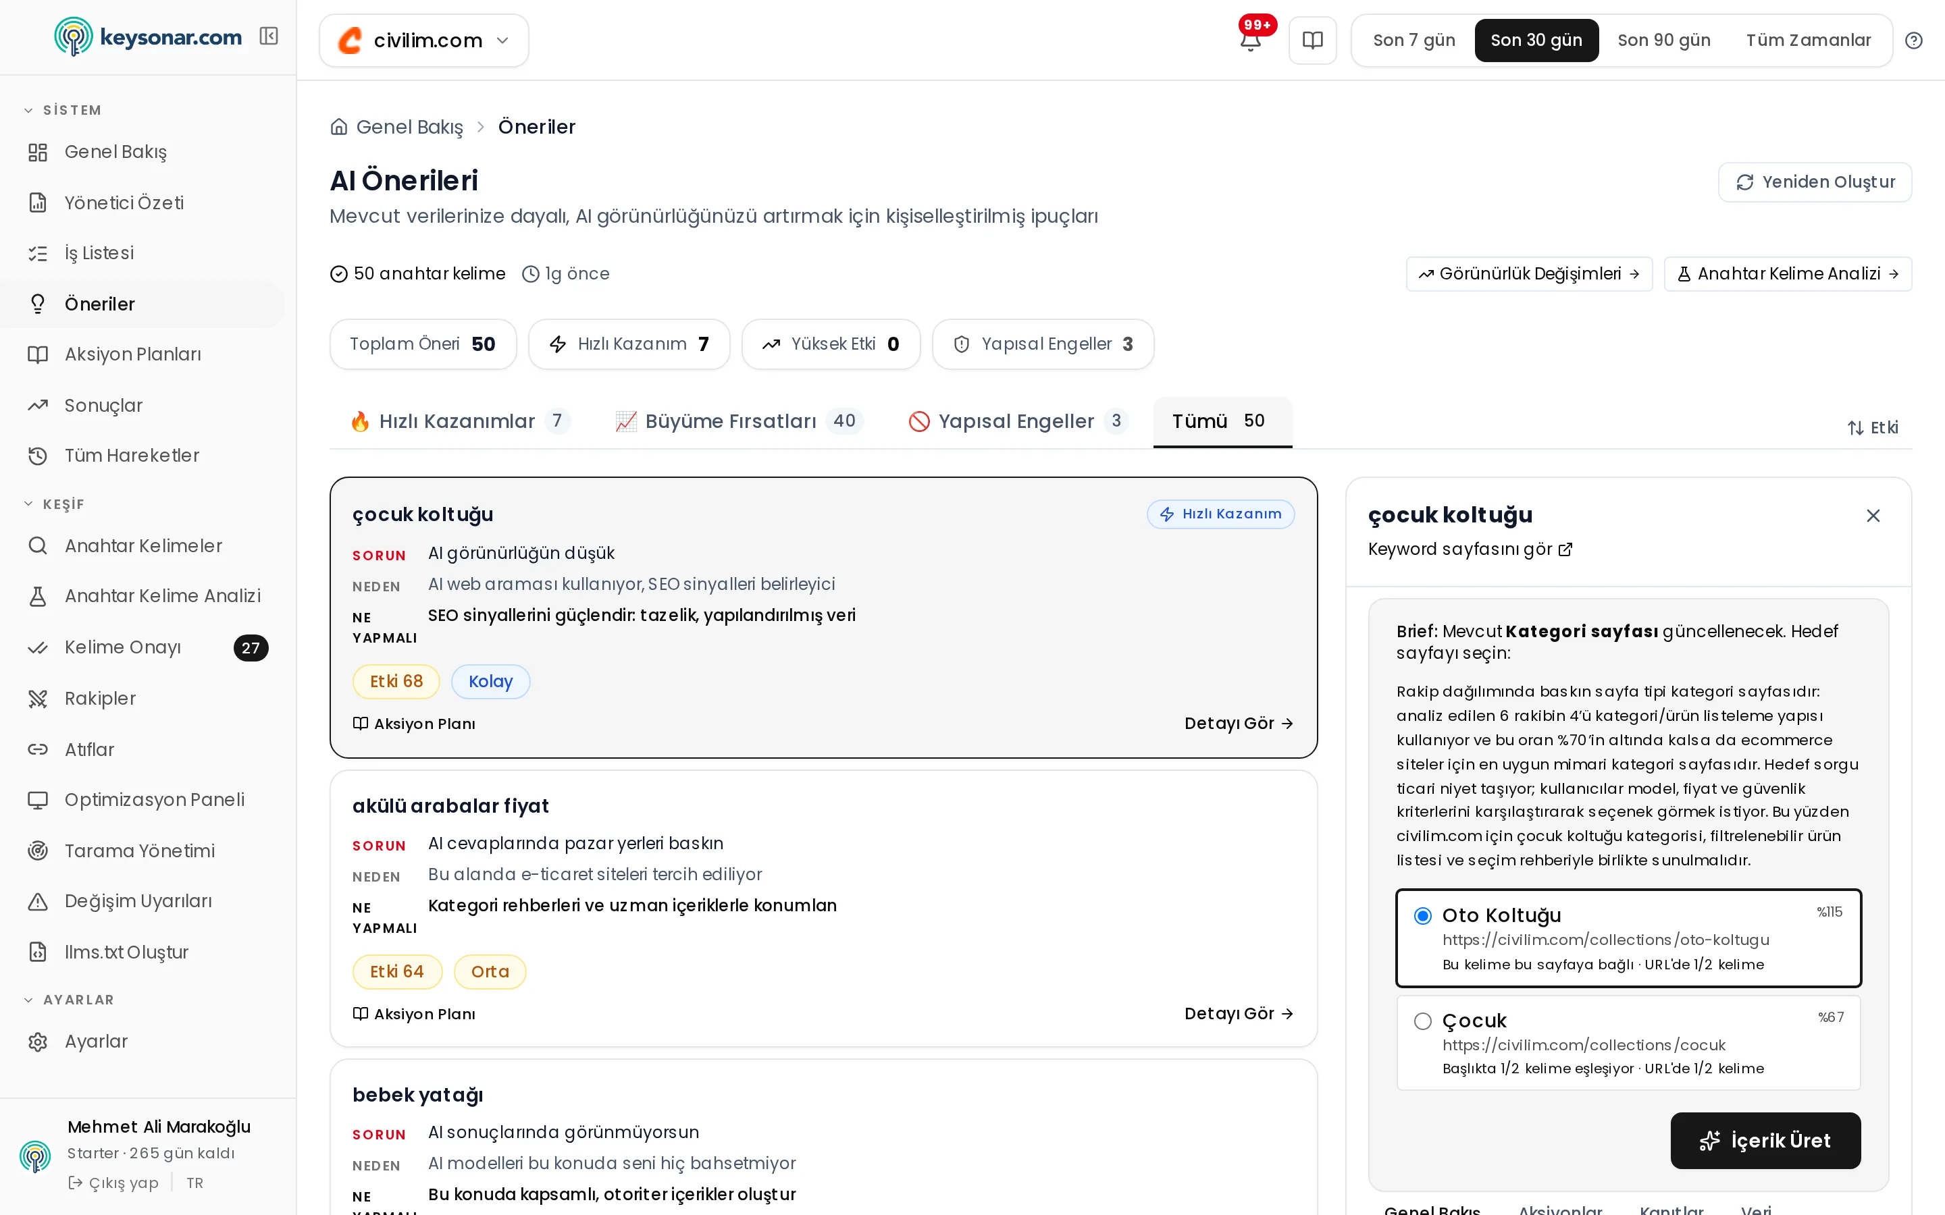Open Aksiyon Planı on çocuk koltuğu card
Viewport: 1945px width, 1215px height.
click(414, 723)
